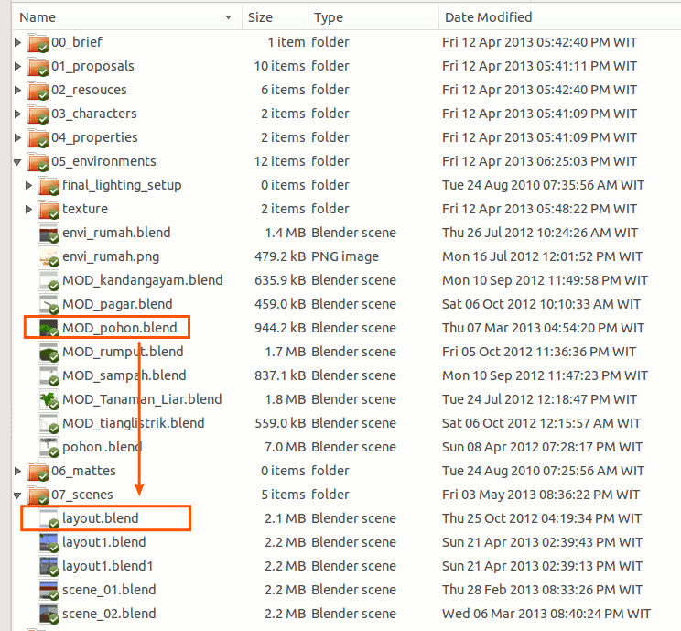Click the MOD_pohon.blend file icon
681x631 pixels.
(x=49, y=328)
